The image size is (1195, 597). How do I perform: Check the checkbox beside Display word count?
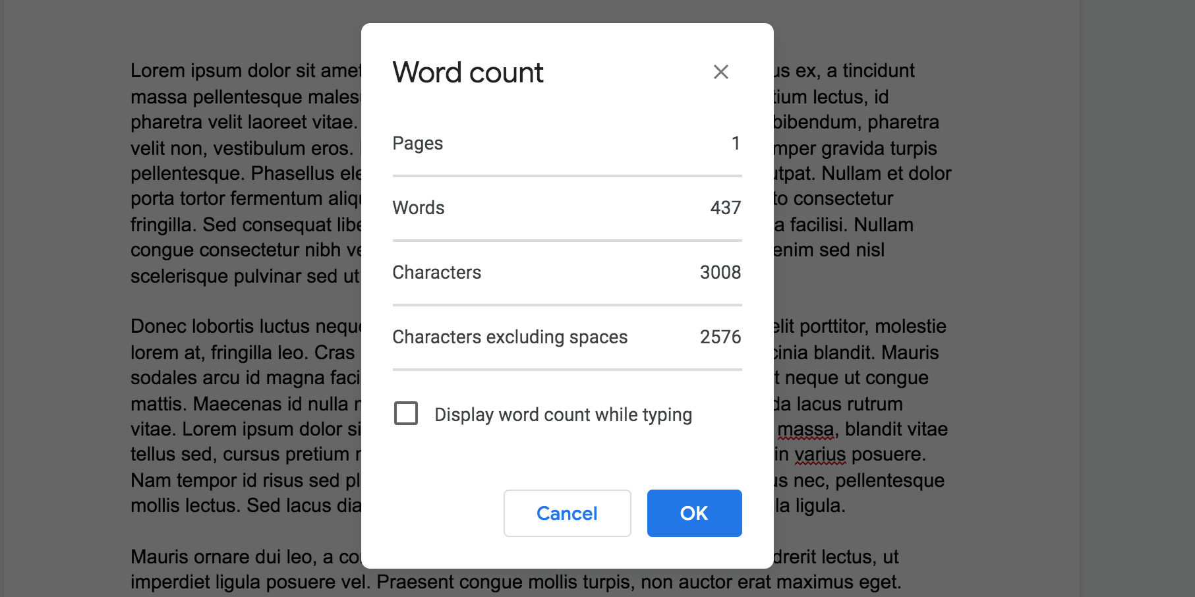(x=406, y=413)
